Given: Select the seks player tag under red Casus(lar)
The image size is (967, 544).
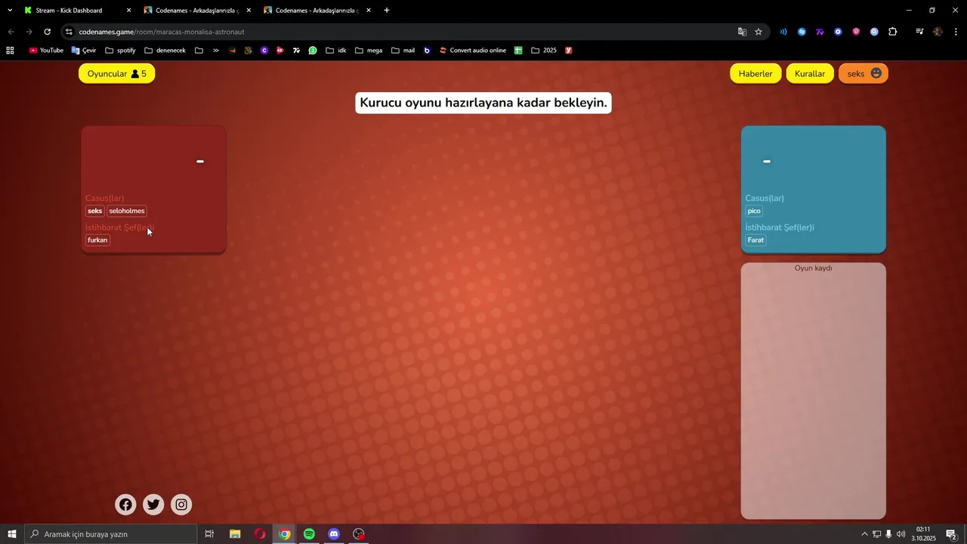Looking at the screenshot, I should (x=94, y=211).
